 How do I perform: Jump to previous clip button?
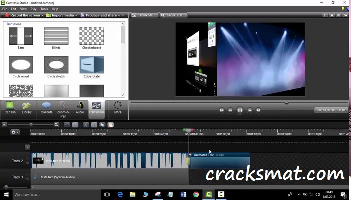222,110
